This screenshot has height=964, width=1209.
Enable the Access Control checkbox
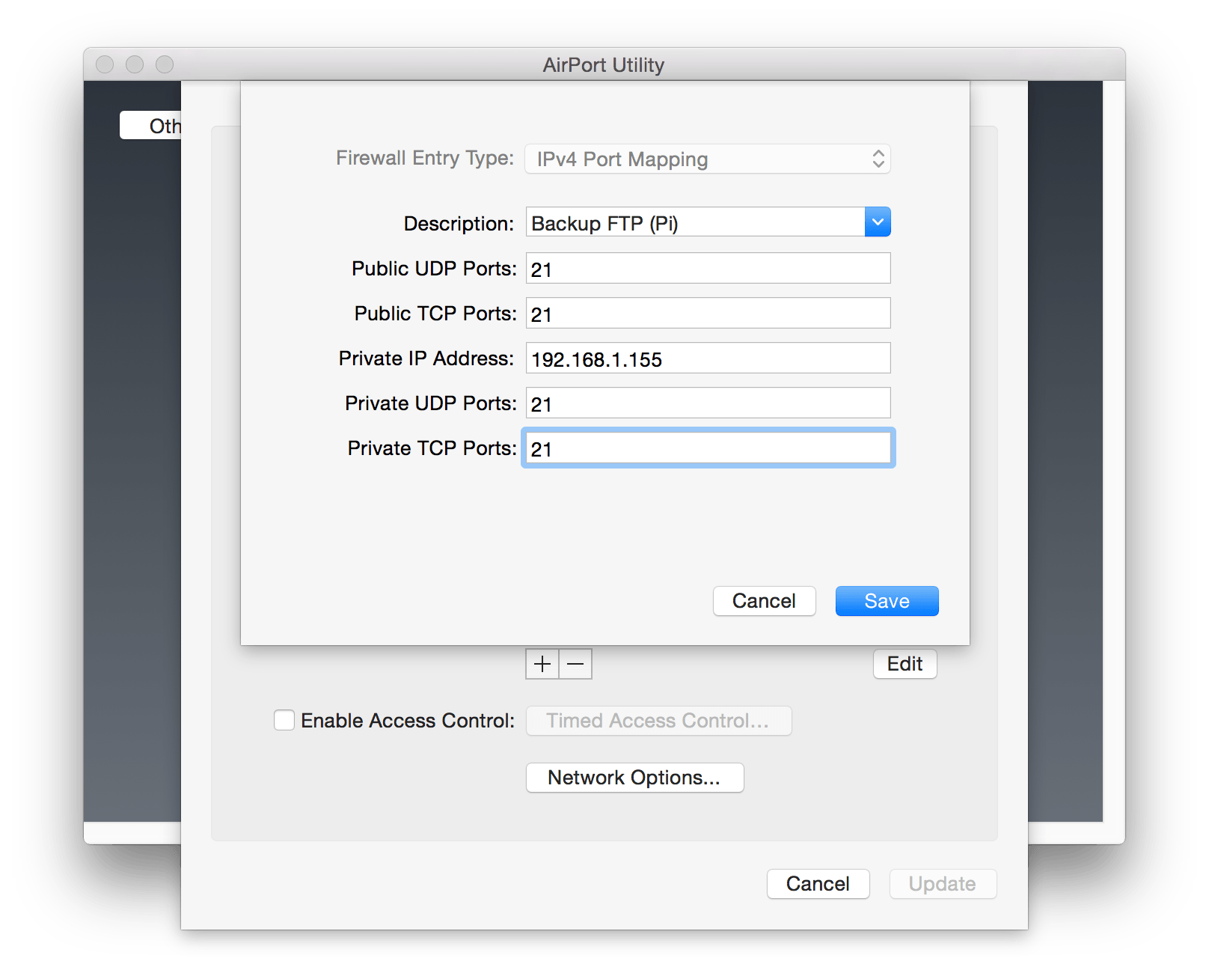284,720
